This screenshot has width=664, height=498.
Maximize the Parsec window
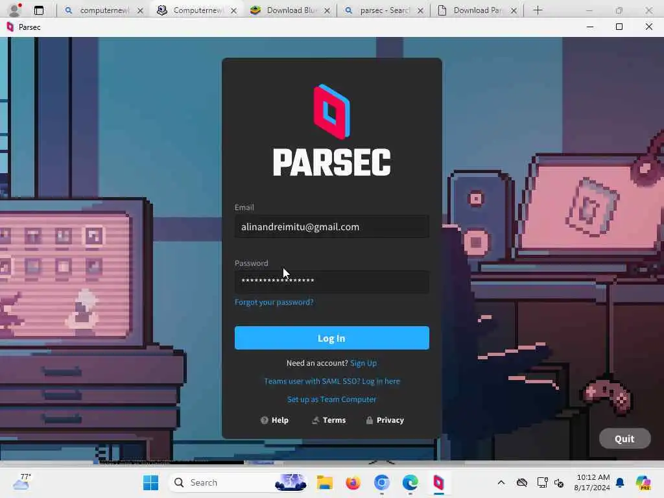[x=619, y=27]
